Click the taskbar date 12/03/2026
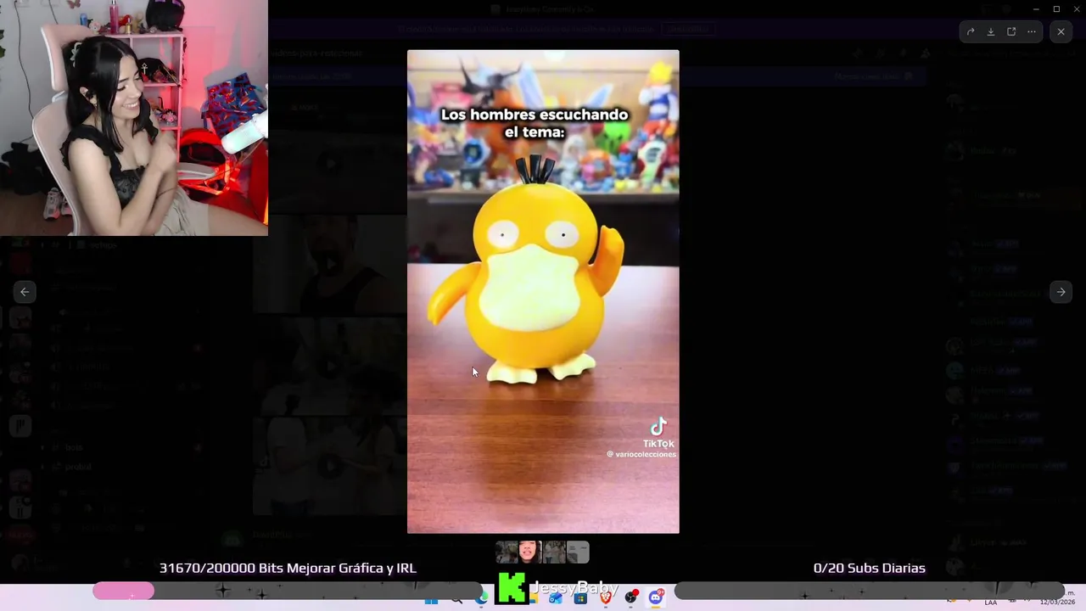 coord(1057,603)
